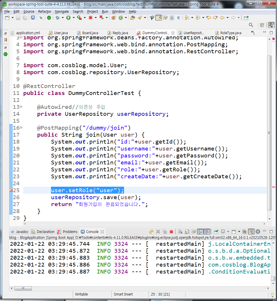This screenshot has width=277, height=301.
Task: Toggle Show Whitespace Characters pilcrow icon
Action: [x=178, y=18]
